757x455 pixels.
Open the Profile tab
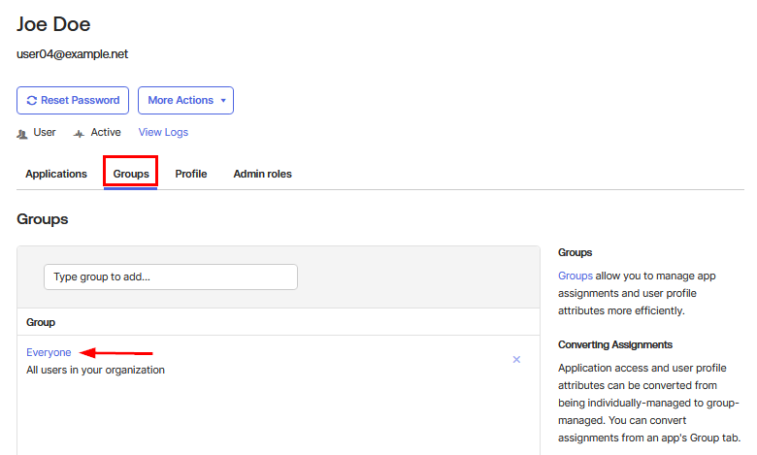[191, 174]
